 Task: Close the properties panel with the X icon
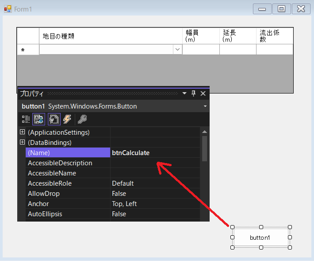(203, 93)
